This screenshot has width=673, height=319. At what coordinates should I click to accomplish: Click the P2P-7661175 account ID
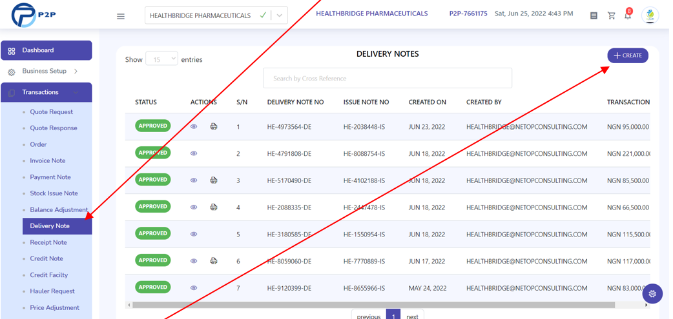point(468,14)
